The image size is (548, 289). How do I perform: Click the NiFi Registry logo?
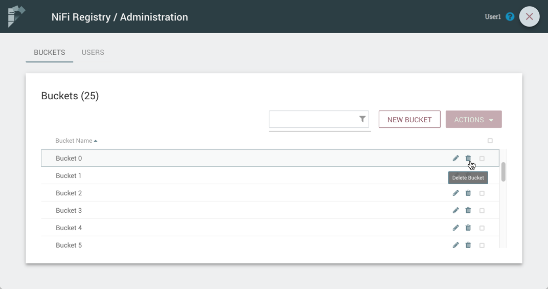16,16
